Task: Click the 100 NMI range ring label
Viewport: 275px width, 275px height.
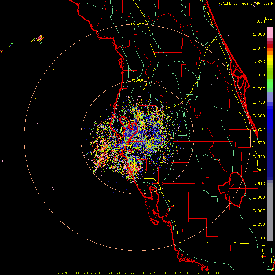Action: tap(137, 24)
